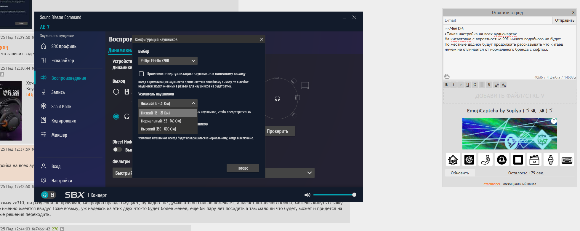Pick the selfie arm captcha emoji
The width and height of the screenshot is (580, 231).
tap(486, 160)
